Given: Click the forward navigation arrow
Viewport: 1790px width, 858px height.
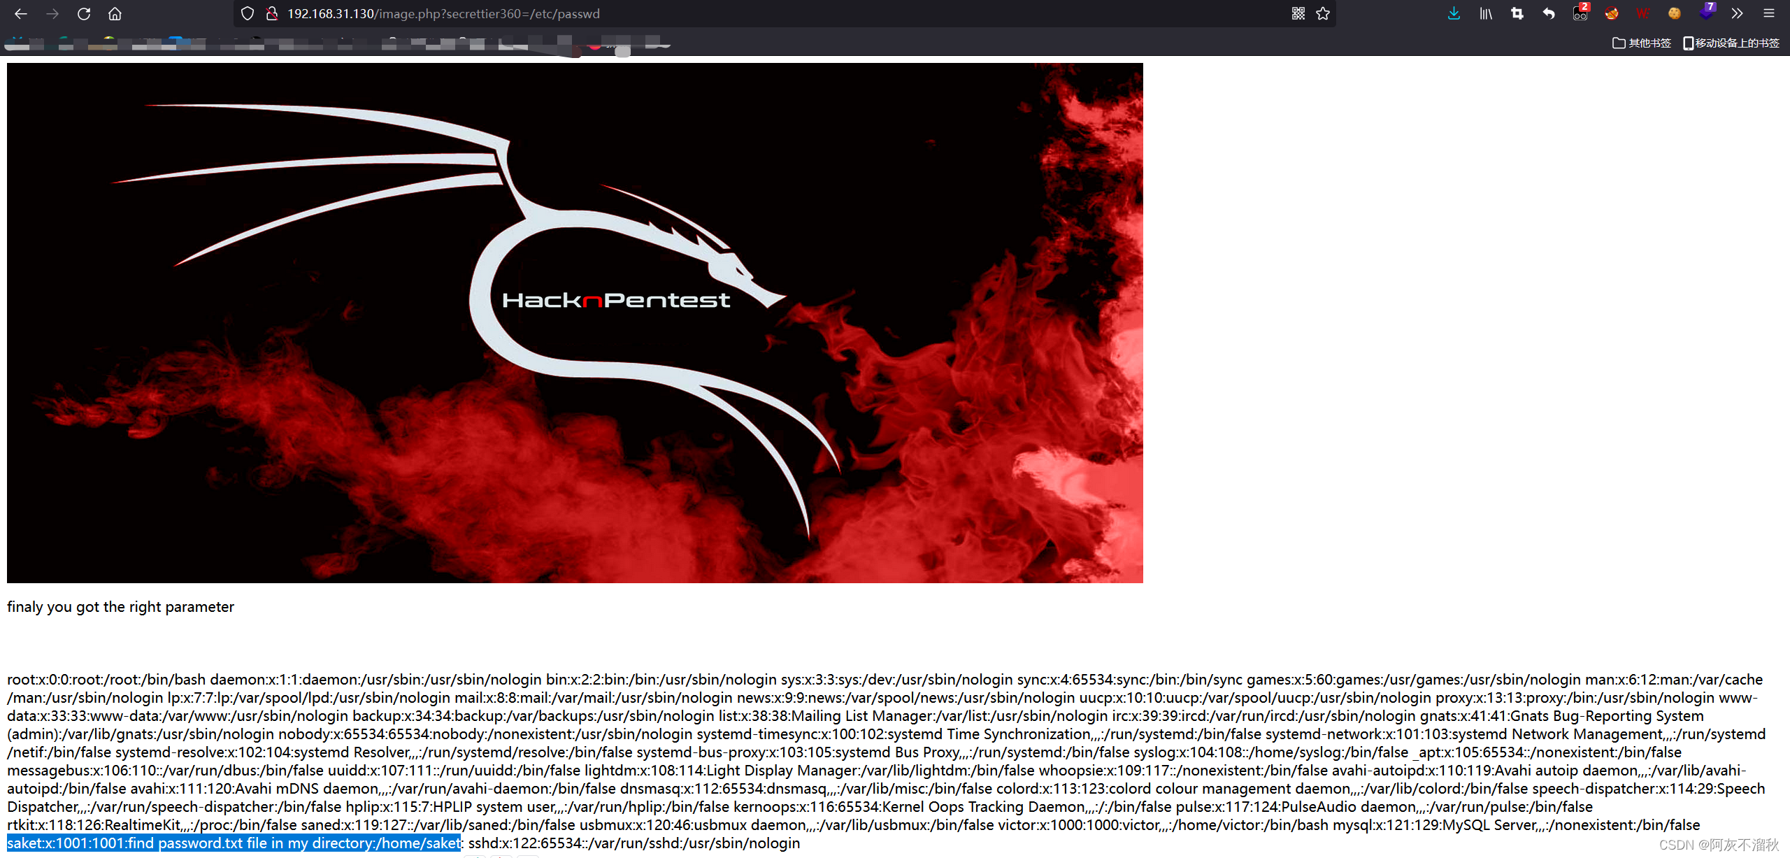Looking at the screenshot, I should 52,14.
